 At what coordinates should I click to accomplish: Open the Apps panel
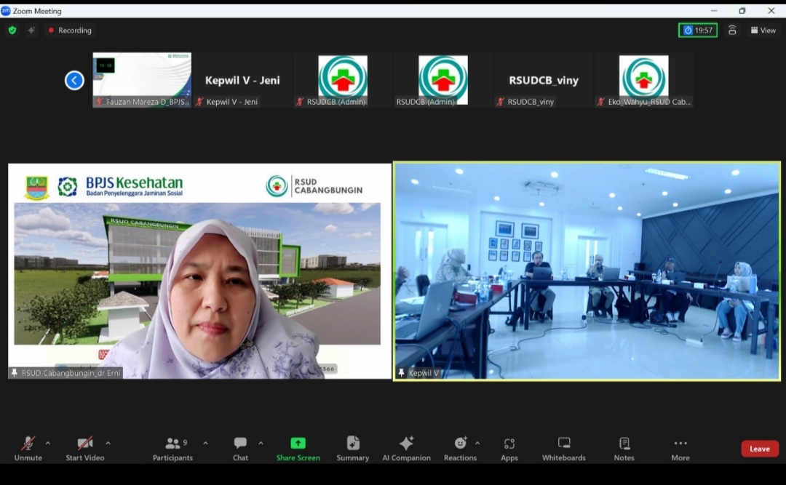(x=509, y=447)
